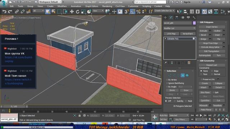
Task: Open the Motion tab in command panel
Action: [x=183, y=18]
